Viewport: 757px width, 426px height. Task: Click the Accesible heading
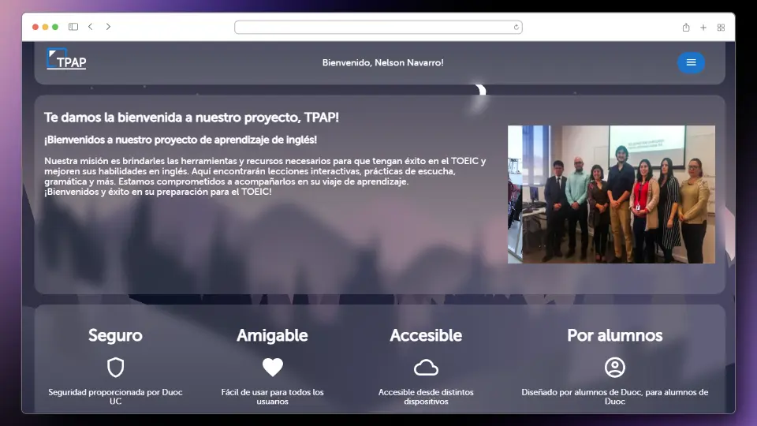(x=426, y=335)
